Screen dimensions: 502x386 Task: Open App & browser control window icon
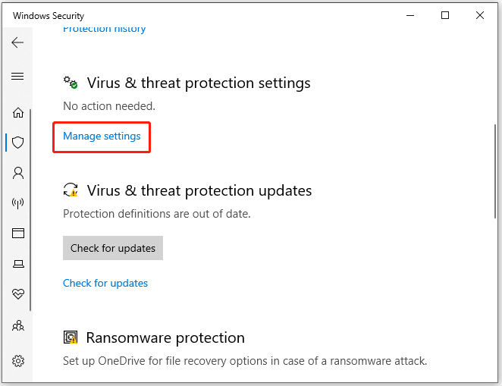click(18, 233)
